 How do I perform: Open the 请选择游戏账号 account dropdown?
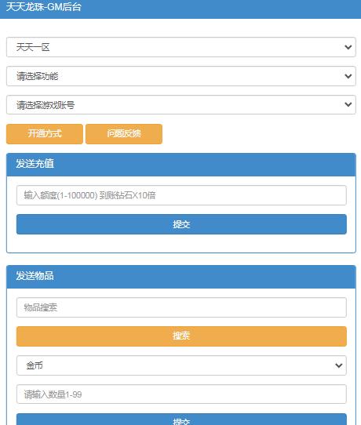pyautogui.click(x=181, y=104)
